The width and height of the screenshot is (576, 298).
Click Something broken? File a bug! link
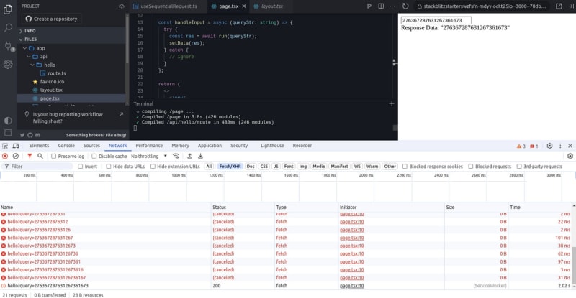click(x=96, y=135)
